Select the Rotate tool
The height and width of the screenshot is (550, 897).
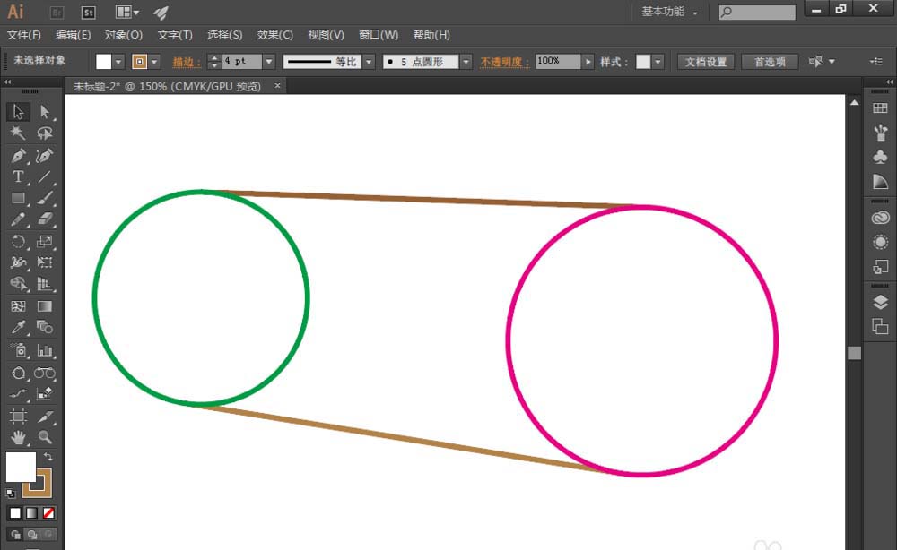point(18,241)
